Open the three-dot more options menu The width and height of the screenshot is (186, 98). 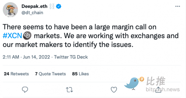[x=177, y=6]
